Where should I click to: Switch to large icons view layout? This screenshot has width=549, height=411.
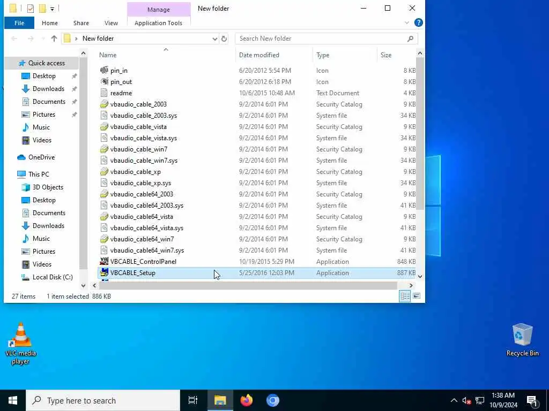pos(416,296)
